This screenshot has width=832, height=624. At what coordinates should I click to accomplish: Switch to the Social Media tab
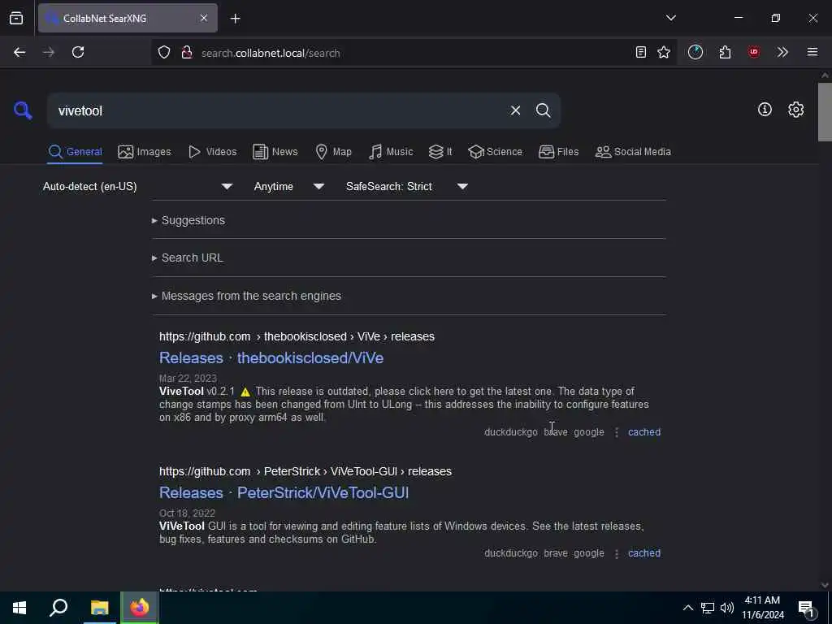coord(633,152)
